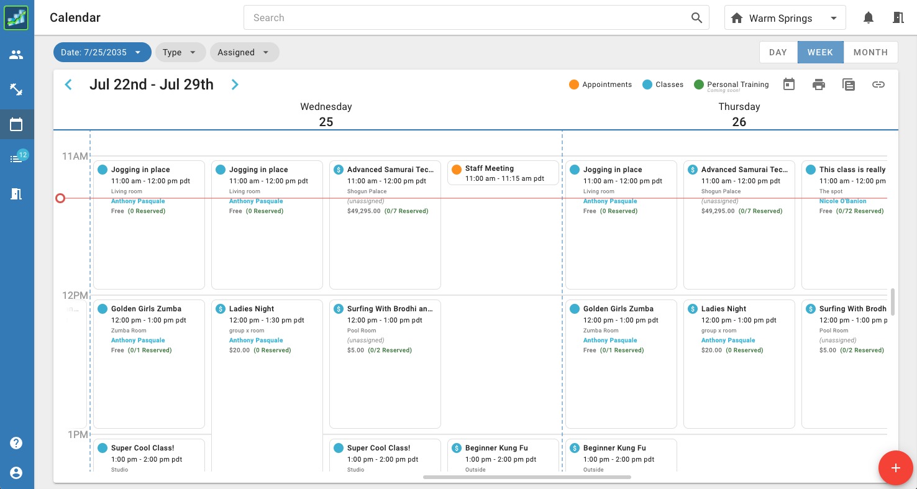Screen dimensions: 917x489
Task: Open the help question mark icon
Action: click(16, 443)
